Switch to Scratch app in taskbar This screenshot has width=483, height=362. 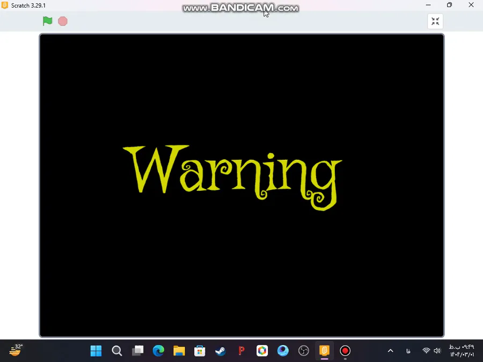(324, 351)
